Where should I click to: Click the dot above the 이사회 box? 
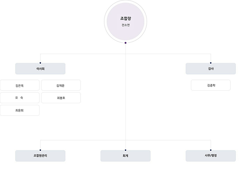point(40,63)
